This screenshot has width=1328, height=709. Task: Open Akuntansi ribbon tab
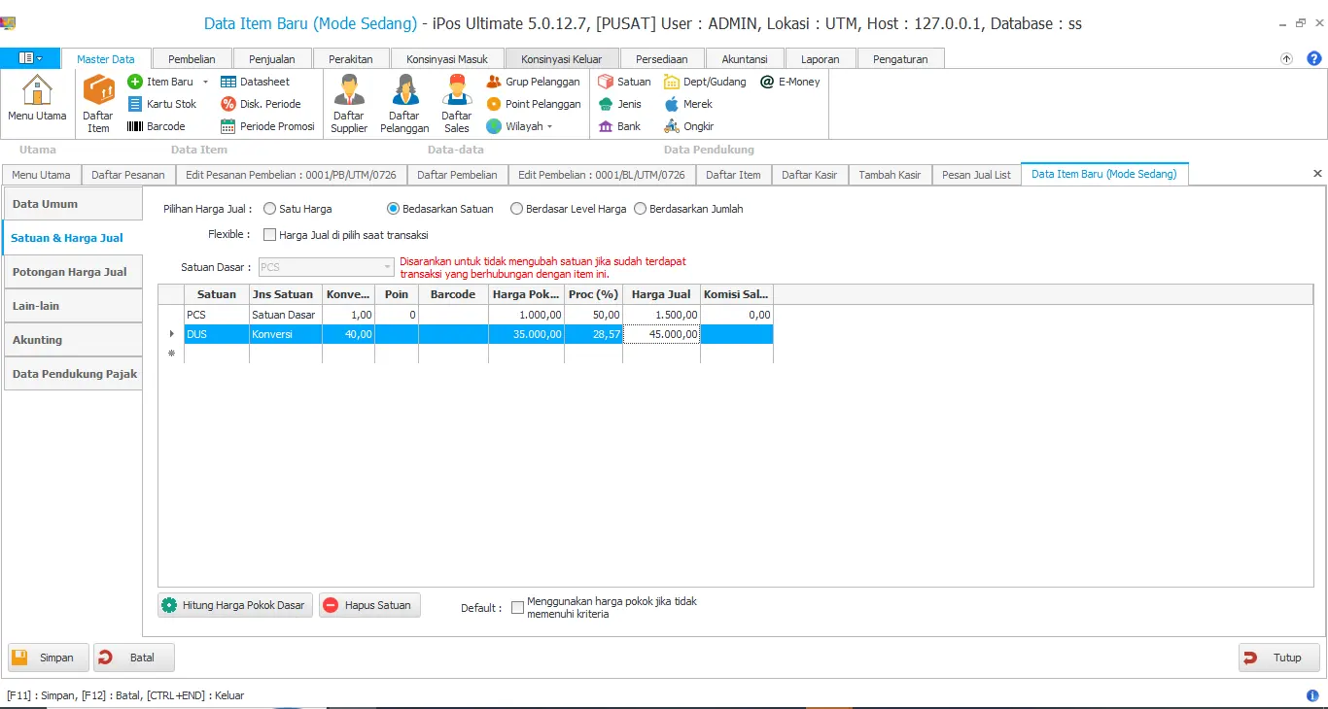[x=745, y=59]
